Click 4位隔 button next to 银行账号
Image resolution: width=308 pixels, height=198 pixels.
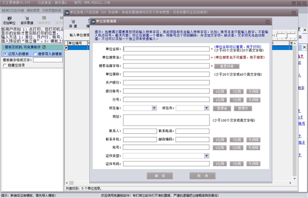pyautogui.click(x=221, y=91)
